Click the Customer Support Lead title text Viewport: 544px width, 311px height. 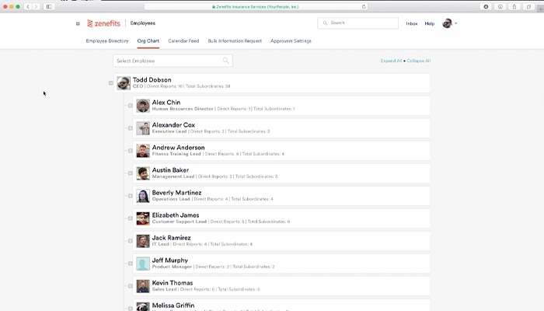[180, 222]
